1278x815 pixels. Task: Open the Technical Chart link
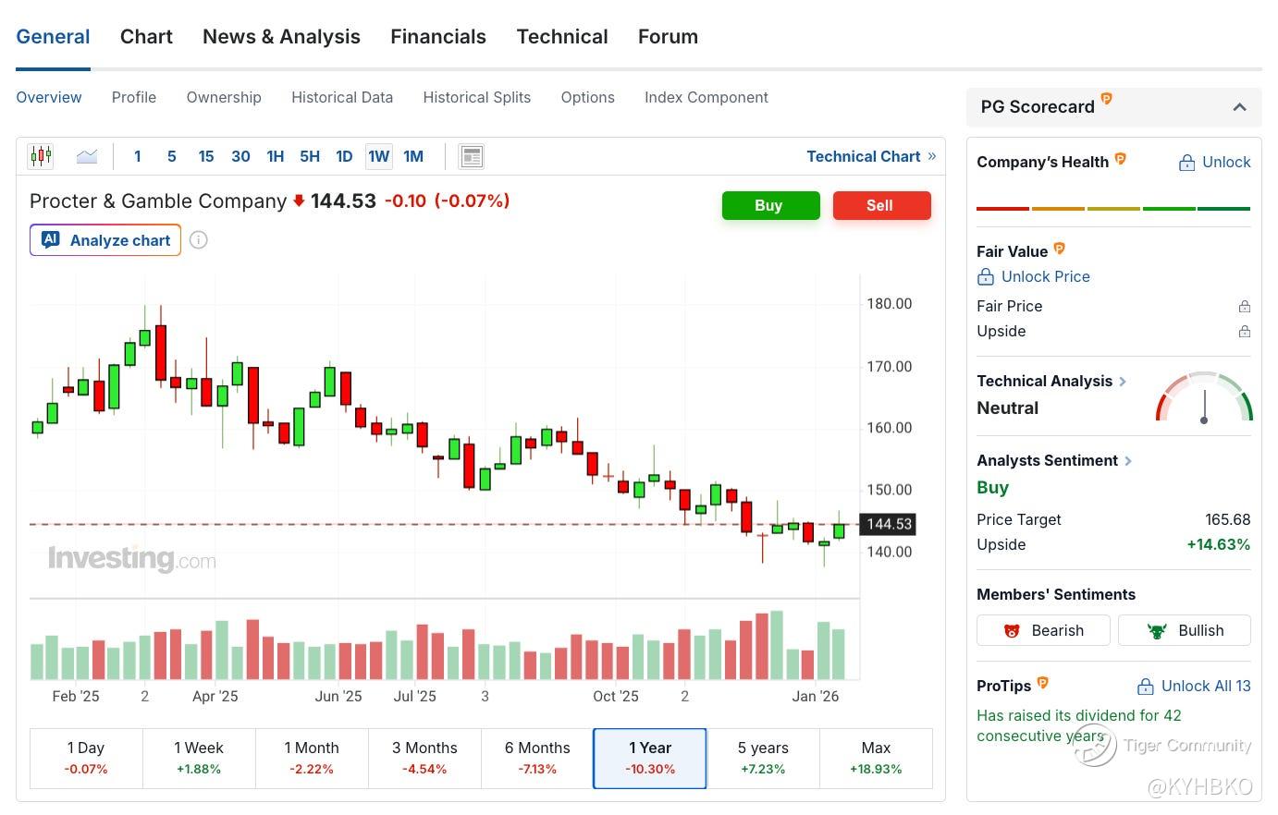point(871,156)
